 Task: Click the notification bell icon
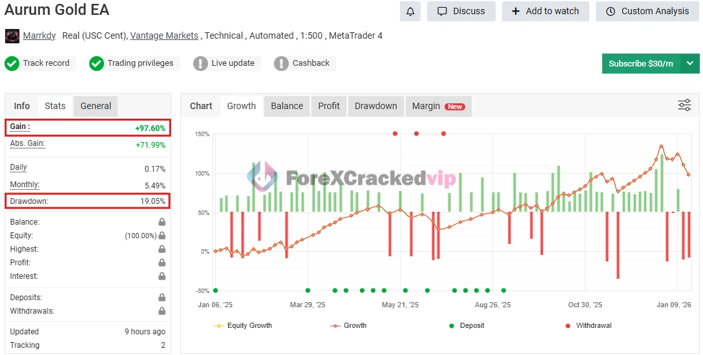(x=410, y=11)
